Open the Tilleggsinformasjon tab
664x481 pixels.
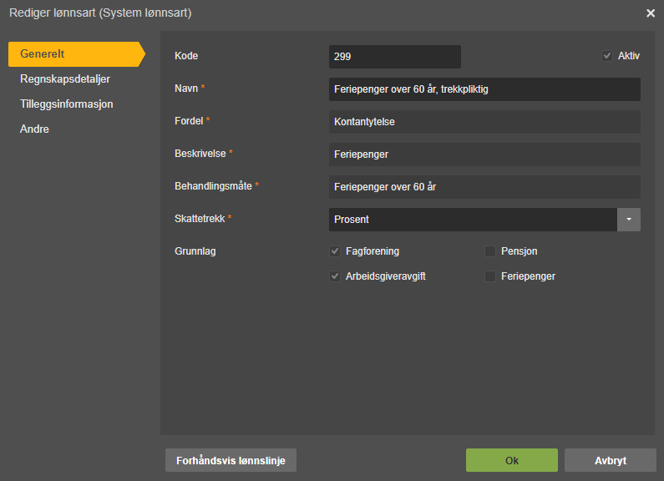[x=67, y=104]
